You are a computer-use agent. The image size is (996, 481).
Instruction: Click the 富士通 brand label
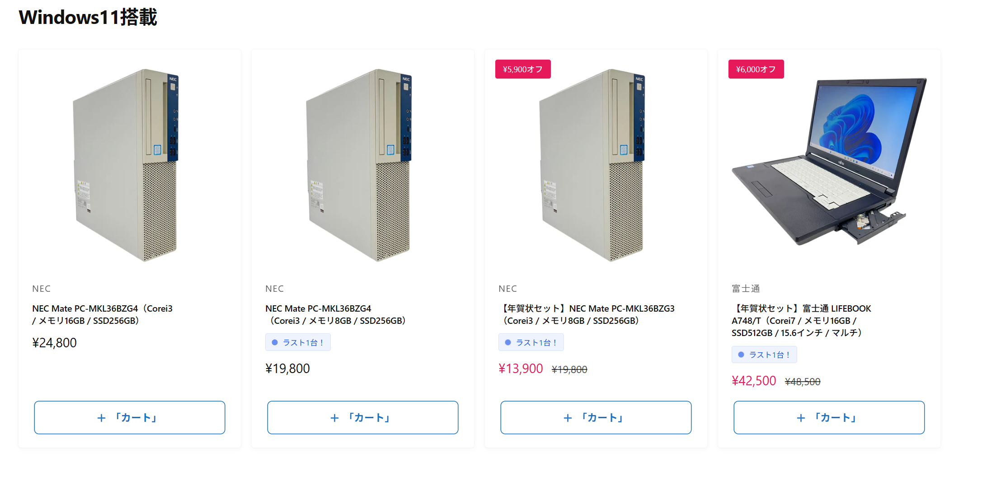click(x=746, y=289)
